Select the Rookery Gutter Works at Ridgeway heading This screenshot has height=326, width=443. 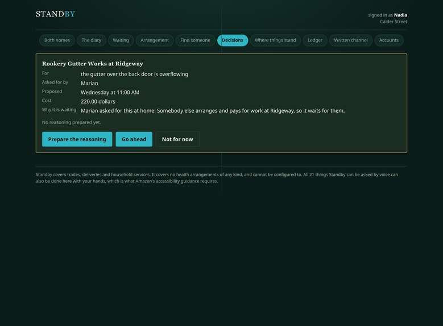point(92,64)
